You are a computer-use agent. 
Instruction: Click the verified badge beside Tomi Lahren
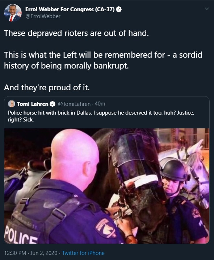[x=53, y=104]
